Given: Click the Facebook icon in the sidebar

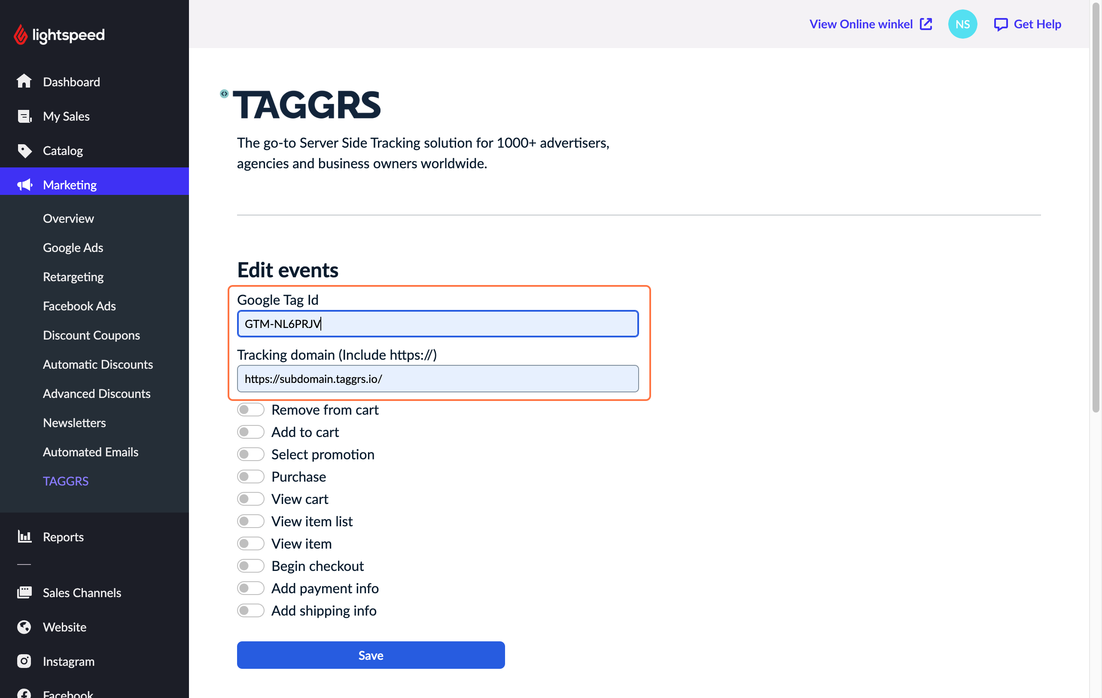Looking at the screenshot, I should 24,693.
